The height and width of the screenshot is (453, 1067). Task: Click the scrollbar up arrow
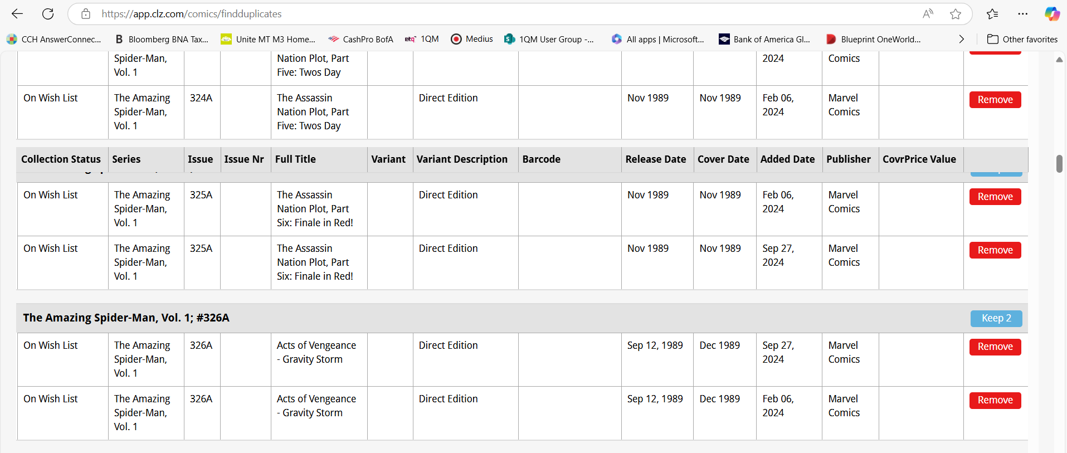(1059, 60)
